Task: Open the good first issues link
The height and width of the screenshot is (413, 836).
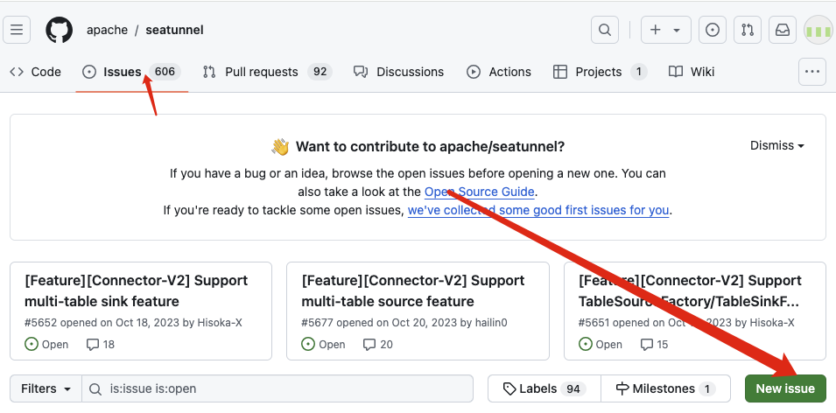Action: click(538, 210)
